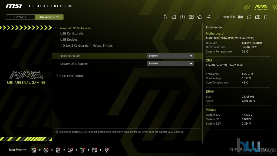
Task: Click 'MAG B860 TOMAHAWK WIFI (MS-7E39)' text
Action: 230,38
